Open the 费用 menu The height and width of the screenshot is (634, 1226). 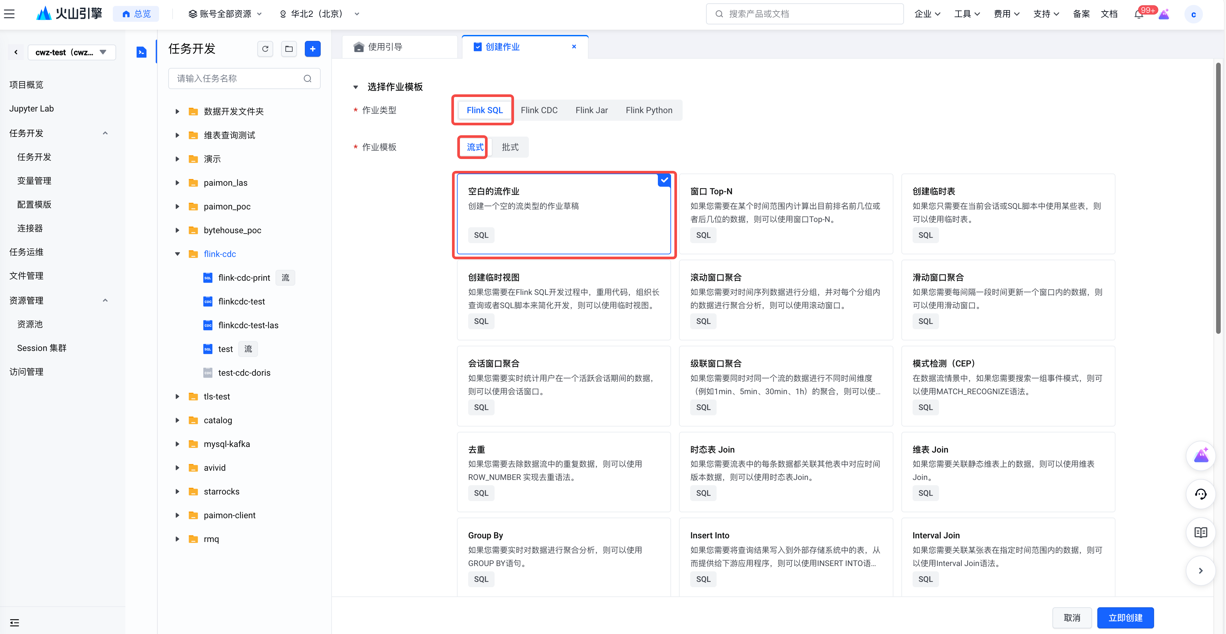[x=1006, y=14]
